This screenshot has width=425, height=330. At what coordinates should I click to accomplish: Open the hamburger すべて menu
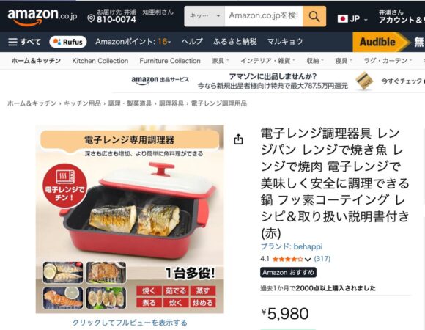click(x=24, y=42)
